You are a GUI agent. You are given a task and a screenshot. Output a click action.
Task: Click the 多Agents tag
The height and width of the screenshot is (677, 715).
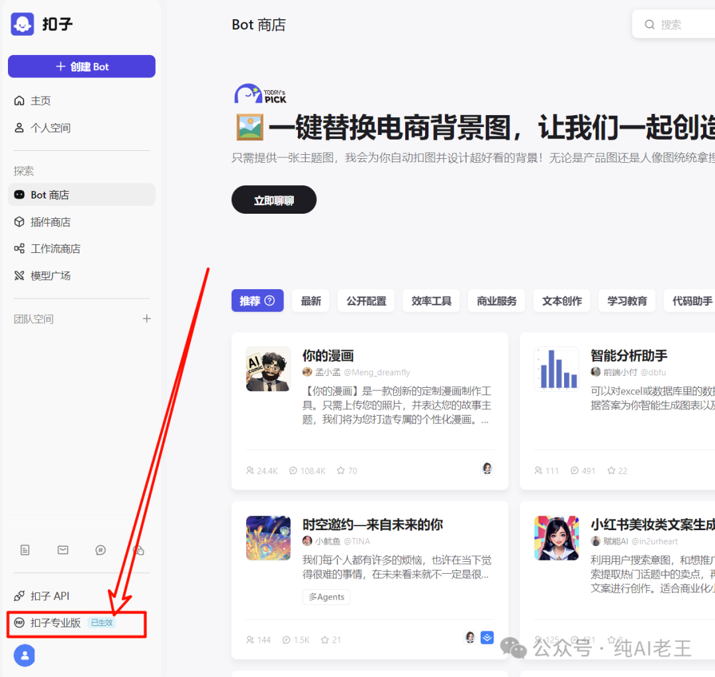click(x=326, y=597)
